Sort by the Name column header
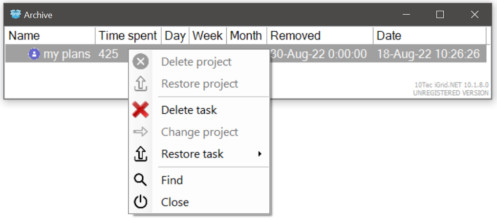This screenshot has height=221, width=497. click(24, 36)
